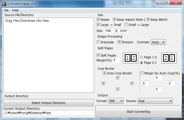184x120 pixels.
Task: Close the Comic4Portable window
Action: pyautogui.click(x=176, y=3)
